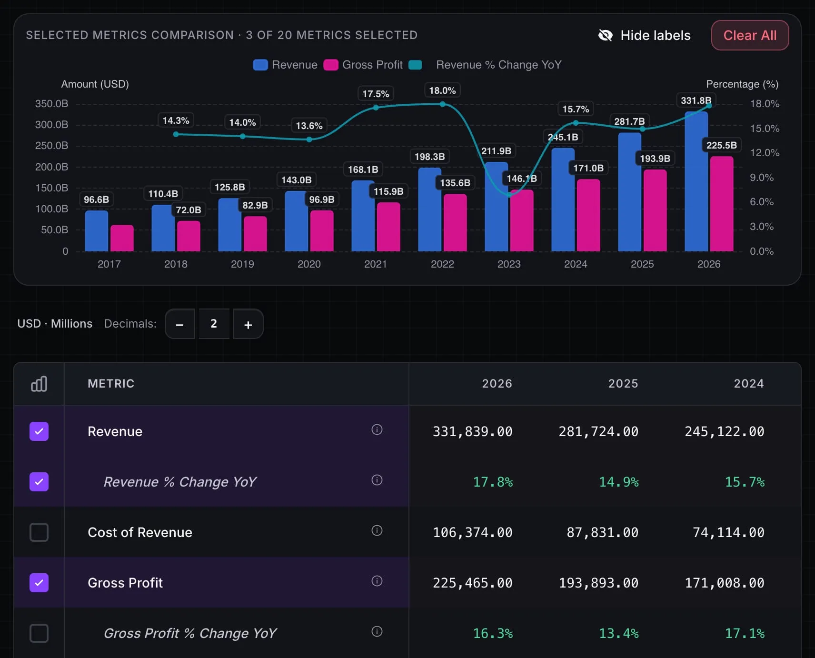Screen dimensions: 815x658
Task: Click the 2026 column header
Action: pos(497,384)
